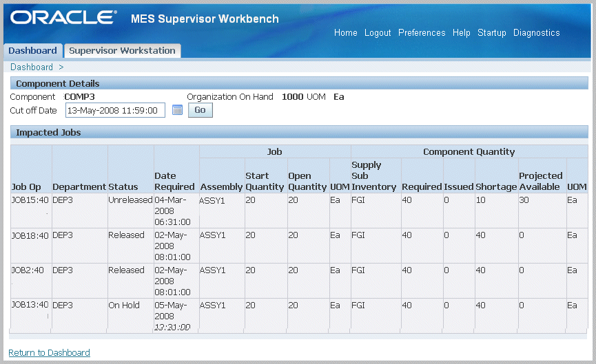
Task: Click the Component Quantity group header
Action: pos(469,152)
